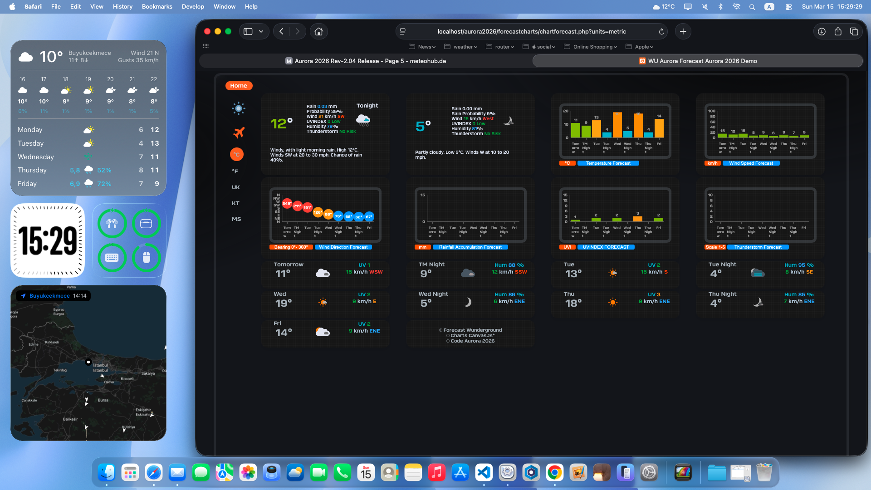This screenshot has height=490, width=871.
Task: Click the orange Home button on the page
Action: click(x=239, y=85)
